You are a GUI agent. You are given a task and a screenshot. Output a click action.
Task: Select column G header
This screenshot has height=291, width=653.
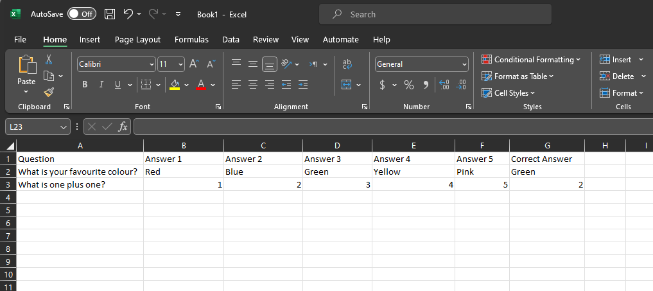click(547, 145)
